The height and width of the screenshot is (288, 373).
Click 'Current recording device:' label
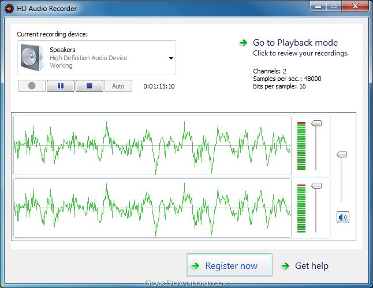pyautogui.click(x=53, y=34)
